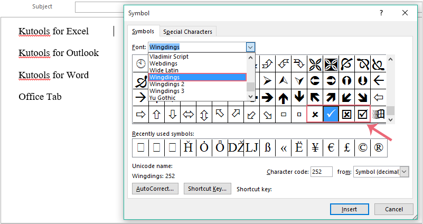Choose Wingdings 2 from font list

point(167,84)
